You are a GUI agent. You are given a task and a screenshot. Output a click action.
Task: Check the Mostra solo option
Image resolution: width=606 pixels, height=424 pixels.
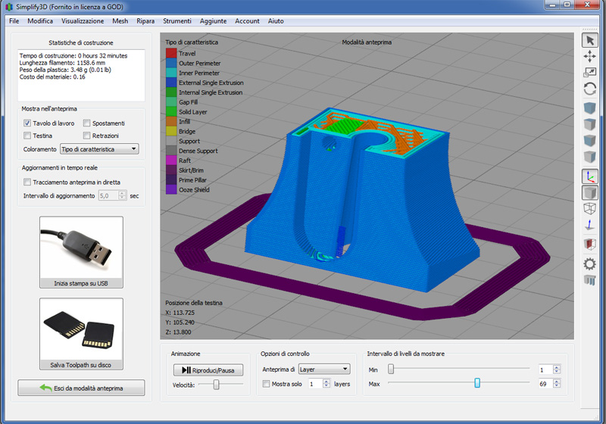click(x=266, y=384)
